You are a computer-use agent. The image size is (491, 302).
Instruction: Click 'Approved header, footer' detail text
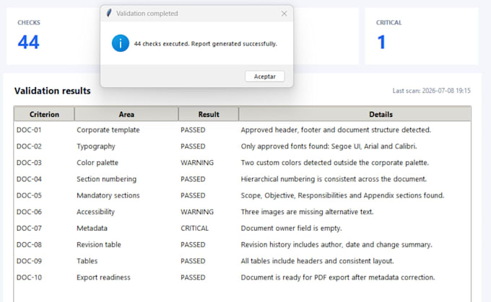[336, 130]
